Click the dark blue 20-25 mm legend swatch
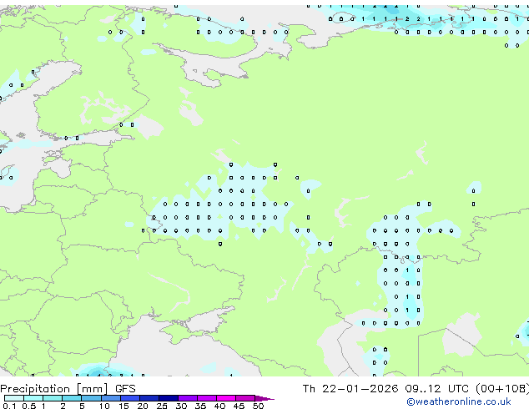The width and height of the screenshot is (529, 409). click(149, 398)
